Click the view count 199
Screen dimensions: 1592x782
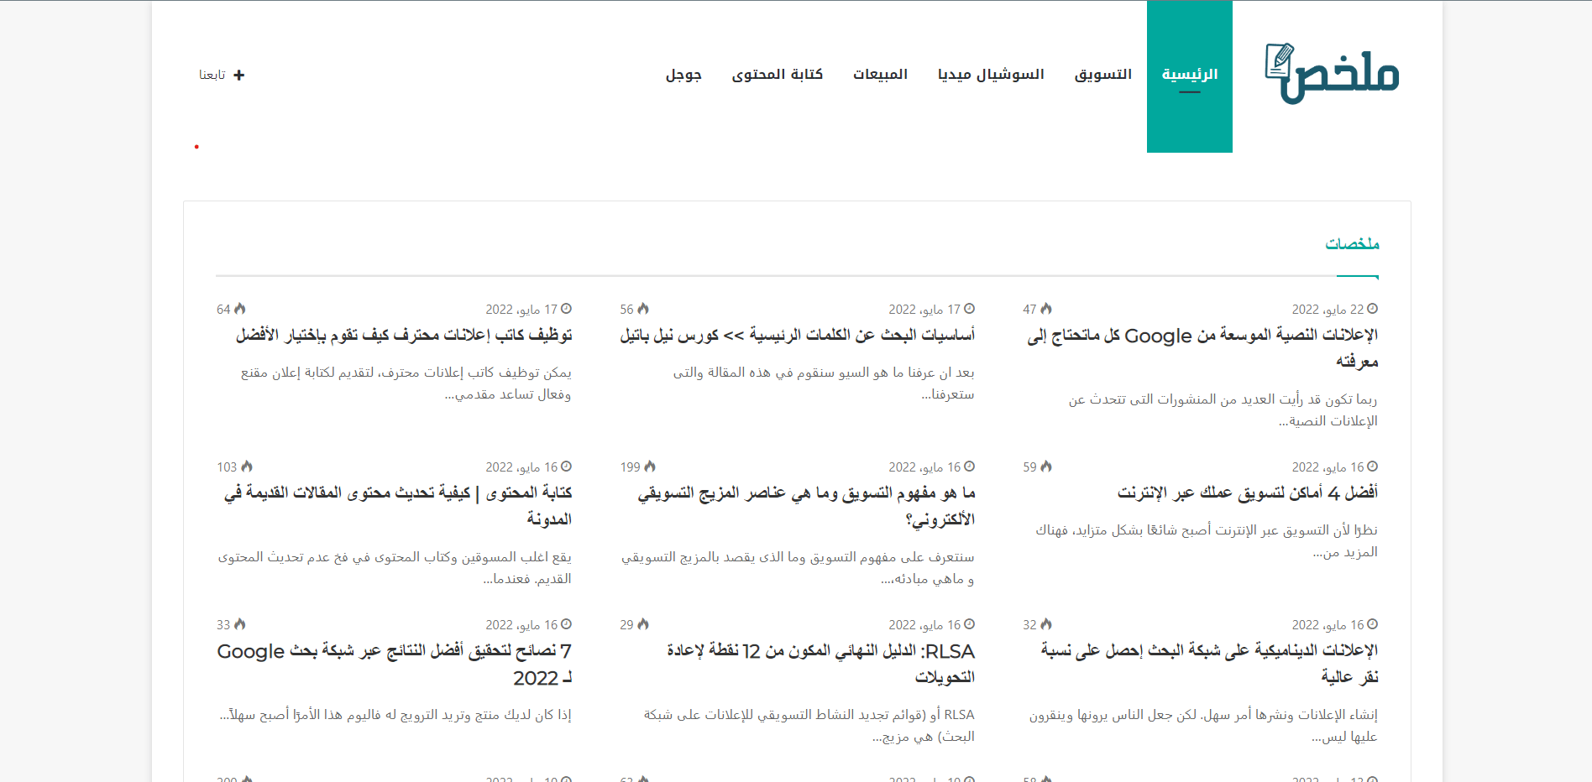coord(631,467)
